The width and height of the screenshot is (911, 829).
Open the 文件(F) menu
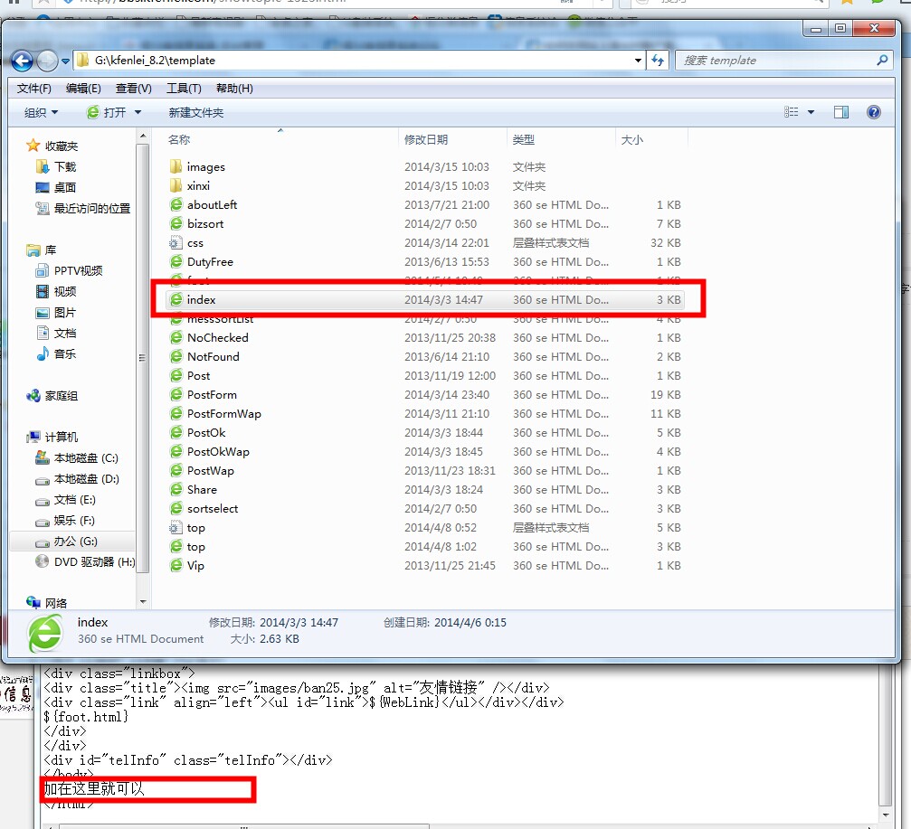(x=34, y=88)
